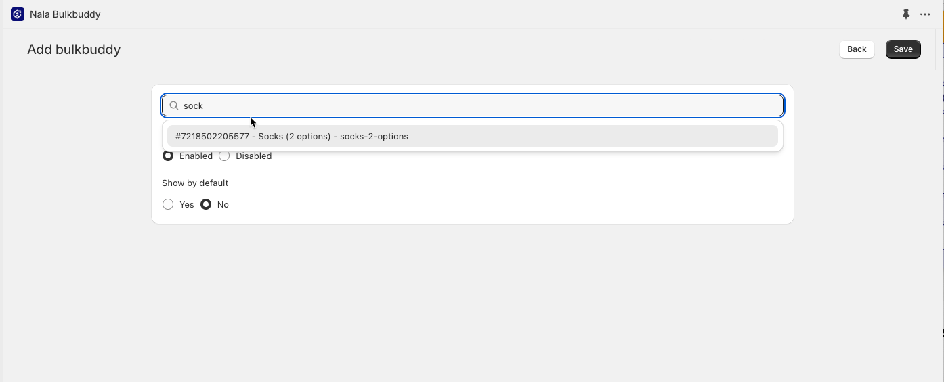Click the magnifier icon in the search field
The width and height of the screenshot is (944, 382).
(x=174, y=105)
